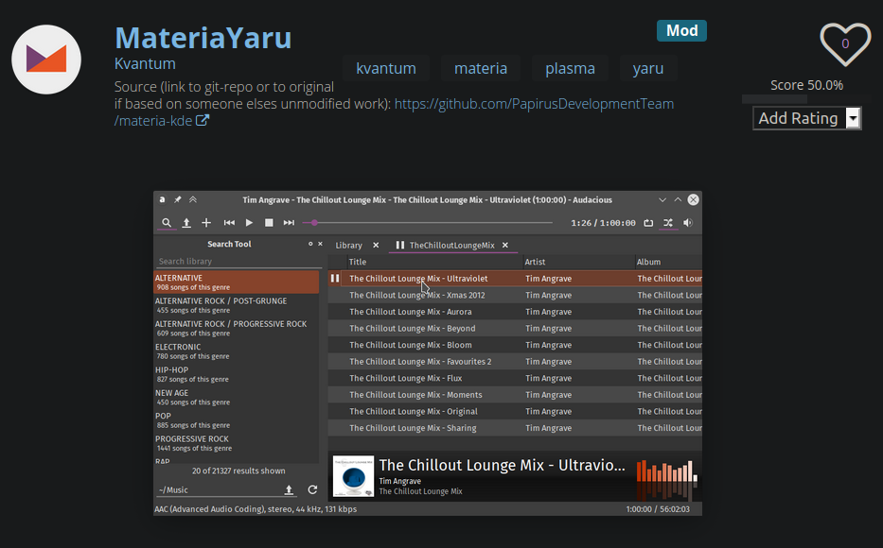This screenshot has height=548, width=883.
Task: Open the plasma tag
Action: [x=570, y=68]
